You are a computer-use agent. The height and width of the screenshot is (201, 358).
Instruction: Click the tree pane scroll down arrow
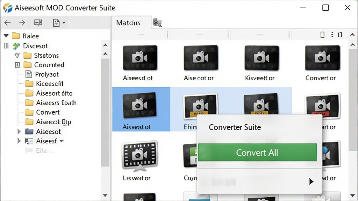coord(105,195)
